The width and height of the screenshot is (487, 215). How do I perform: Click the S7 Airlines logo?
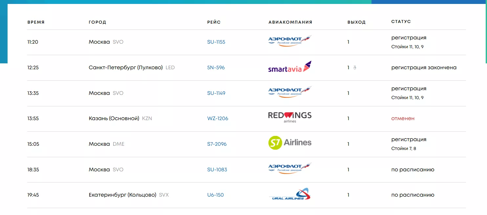(290, 143)
